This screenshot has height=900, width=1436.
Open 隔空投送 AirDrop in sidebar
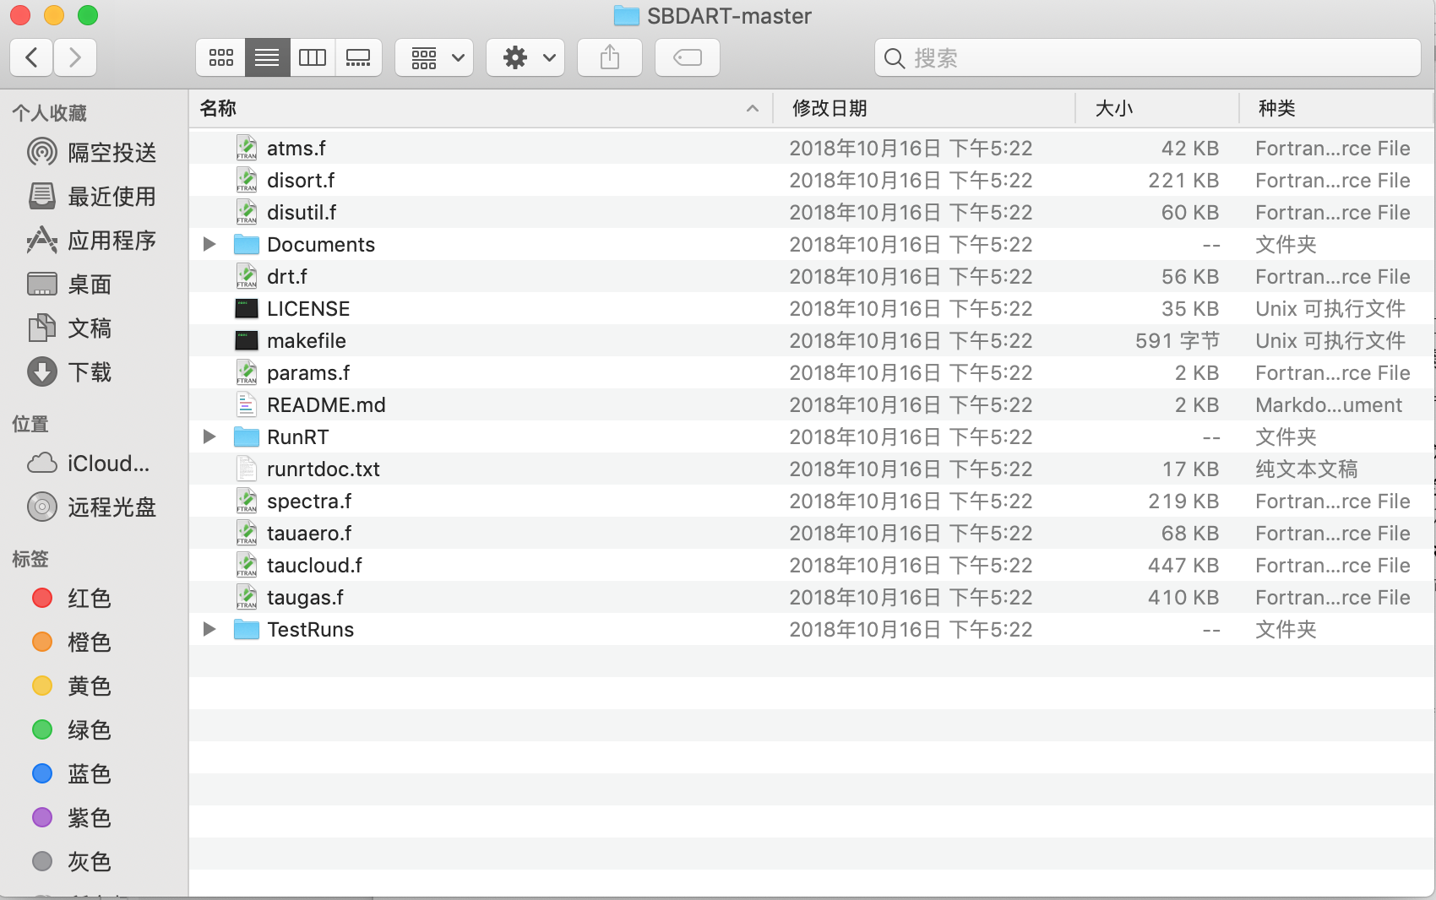pos(92,153)
